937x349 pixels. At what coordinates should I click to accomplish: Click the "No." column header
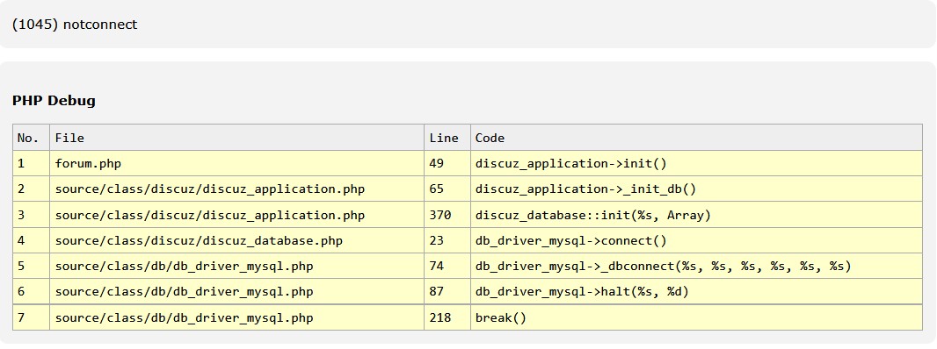31,138
